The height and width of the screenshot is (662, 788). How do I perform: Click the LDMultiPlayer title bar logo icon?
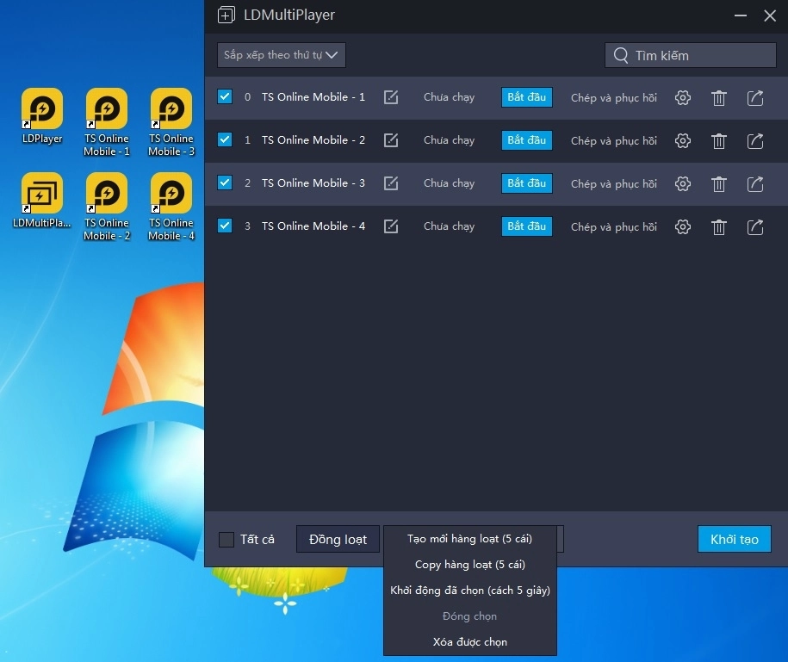[226, 15]
